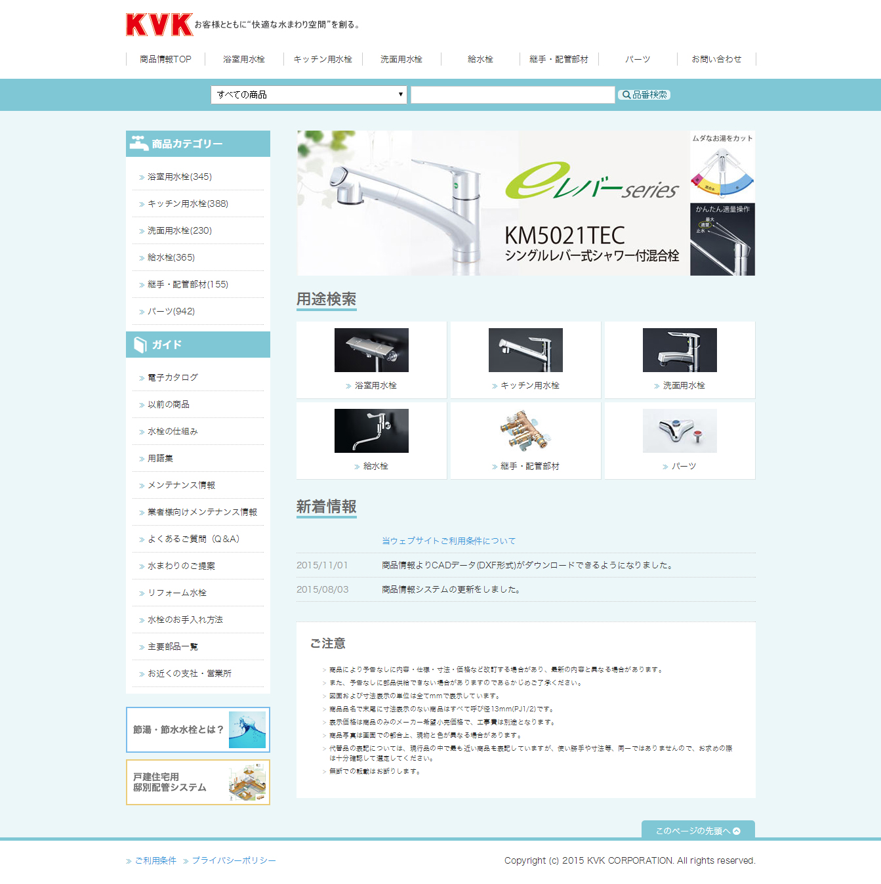This screenshot has width=881, height=884.
Task: Open the キッチン用水栓 top menu item
Action: (323, 59)
